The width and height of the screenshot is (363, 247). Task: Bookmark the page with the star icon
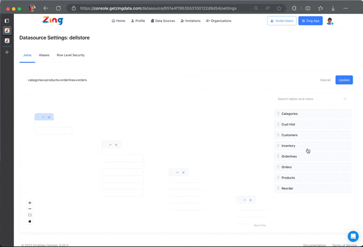point(279,8)
